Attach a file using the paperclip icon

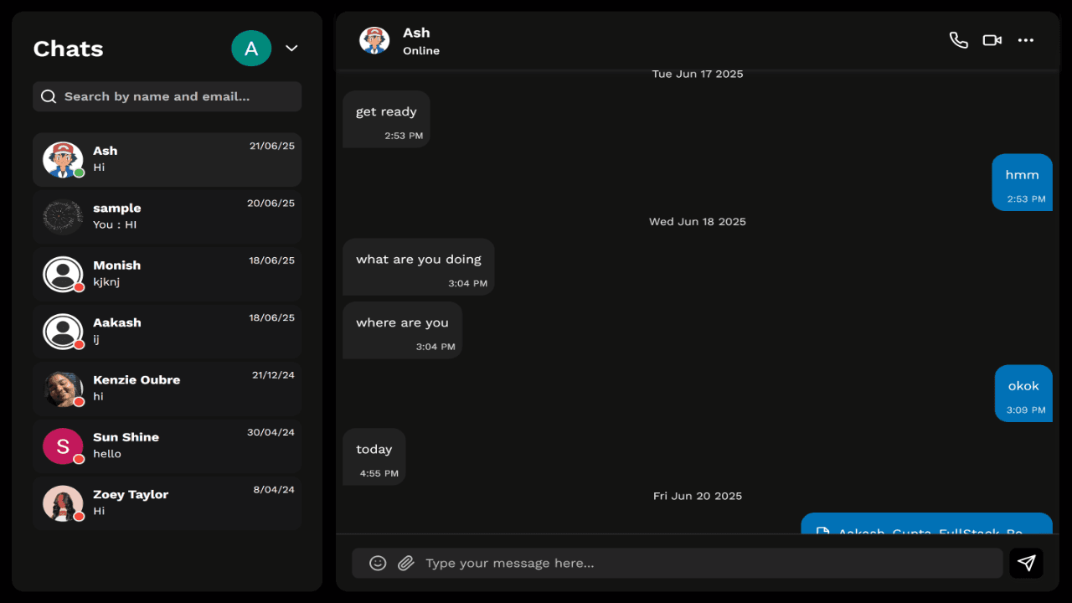point(406,563)
